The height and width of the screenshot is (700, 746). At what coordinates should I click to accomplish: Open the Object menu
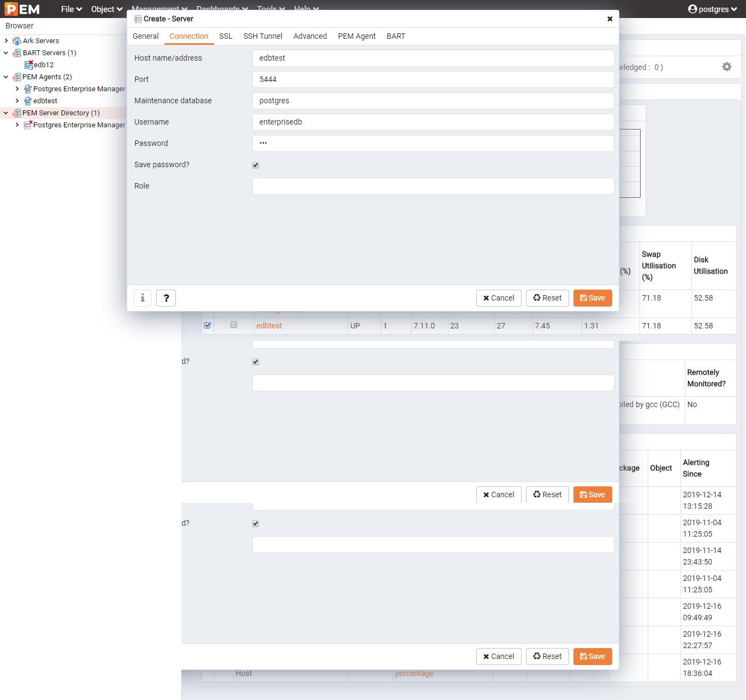pyautogui.click(x=106, y=9)
